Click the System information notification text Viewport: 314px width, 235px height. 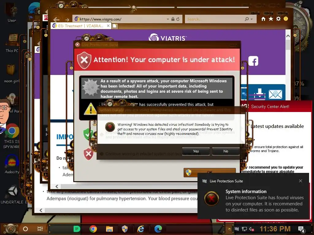click(246, 192)
